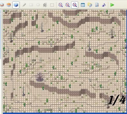Select the Ellipse drawing tool

point(38,5)
